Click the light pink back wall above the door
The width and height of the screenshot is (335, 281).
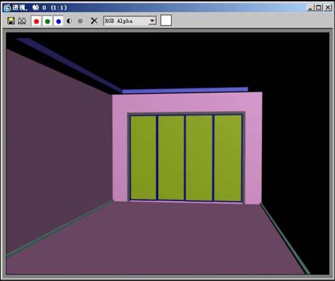click(187, 102)
